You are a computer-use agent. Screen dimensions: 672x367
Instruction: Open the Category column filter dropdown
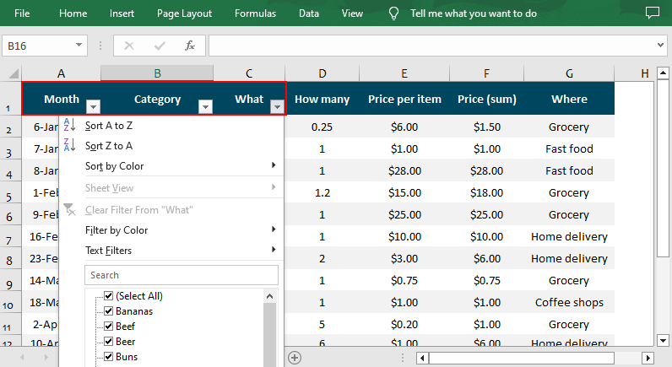205,106
